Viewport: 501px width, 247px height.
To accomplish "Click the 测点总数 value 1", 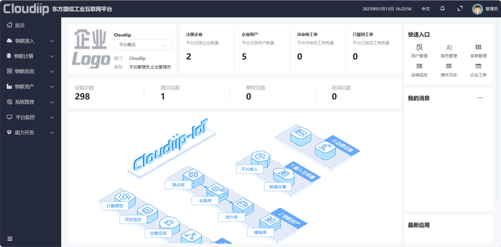I will pyautogui.click(x=163, y=96).
